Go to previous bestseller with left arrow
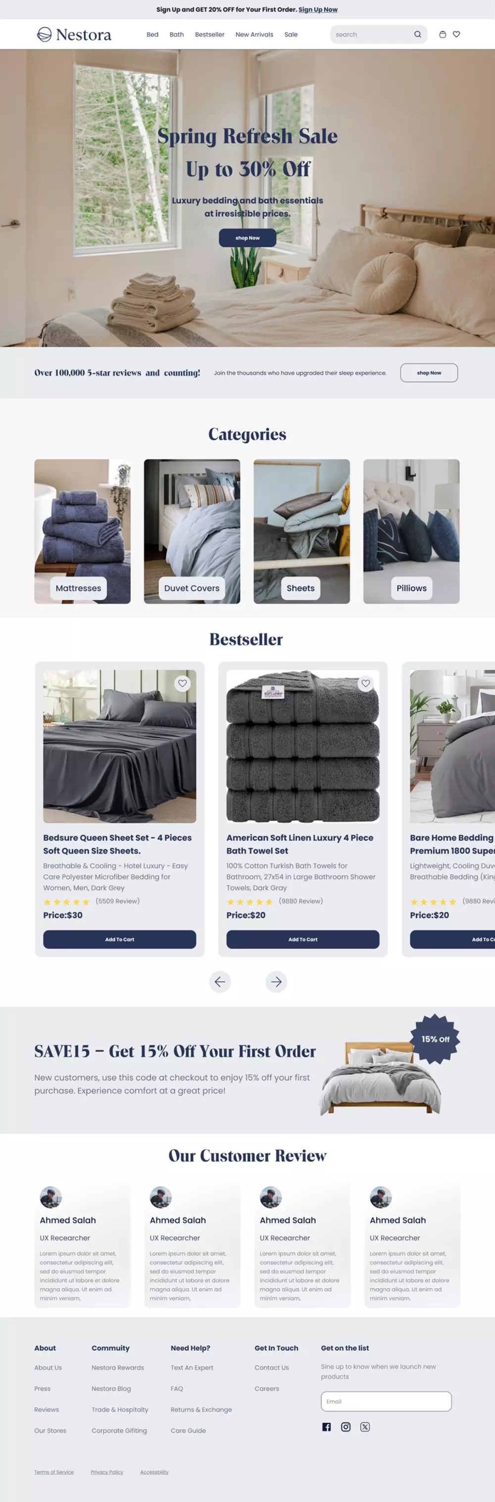 220,982
